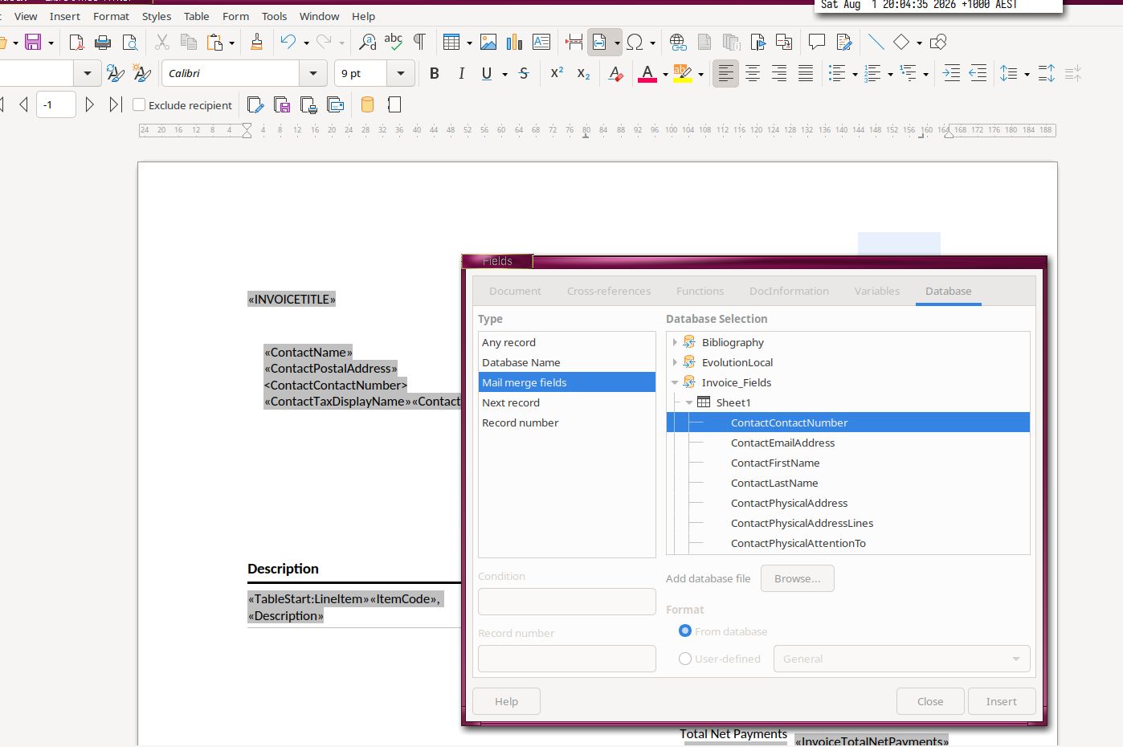Run the spelling check
Screen dimensions: 1123x747
(394, 42)
